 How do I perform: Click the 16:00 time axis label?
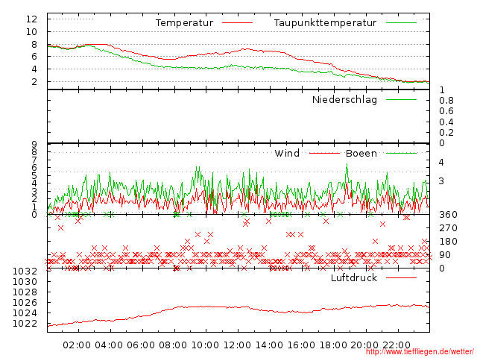(301, 345)
